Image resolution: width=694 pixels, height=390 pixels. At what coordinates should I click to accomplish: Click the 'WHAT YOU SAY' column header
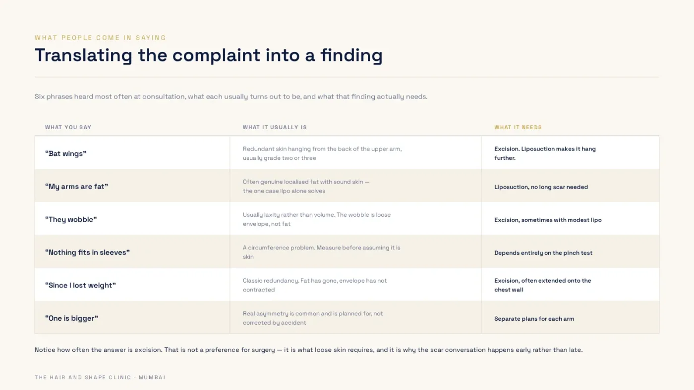click(68, 127)
